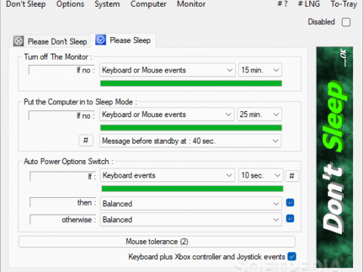363x272 pixels.
Task: Click the 'then :' label field
Action: coord(63,202)
